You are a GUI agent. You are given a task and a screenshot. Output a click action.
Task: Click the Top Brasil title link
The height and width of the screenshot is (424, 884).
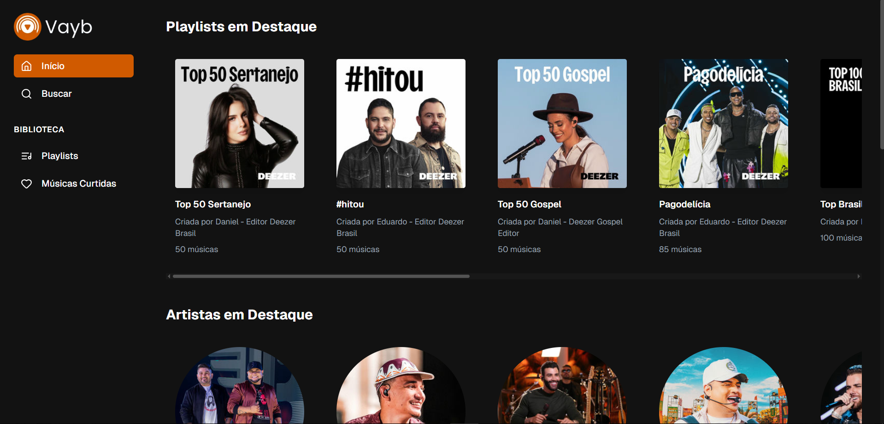(x=841, y=204)
